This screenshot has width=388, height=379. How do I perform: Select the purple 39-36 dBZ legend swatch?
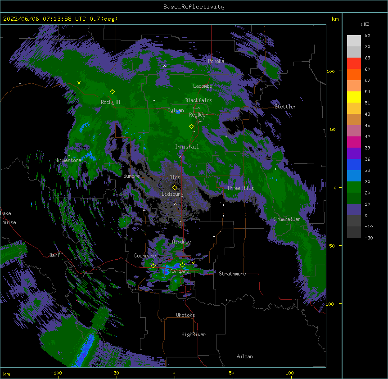(354, 153)
